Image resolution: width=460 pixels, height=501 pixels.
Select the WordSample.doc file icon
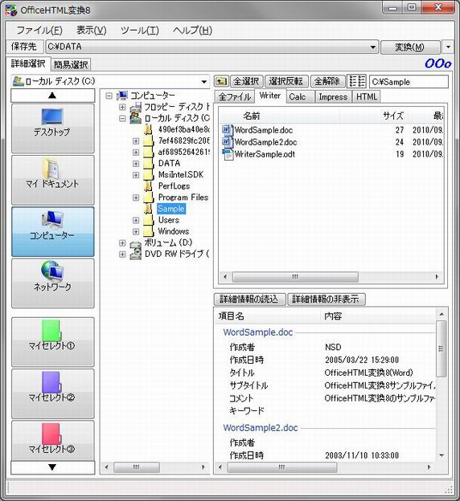pos(228,130)
